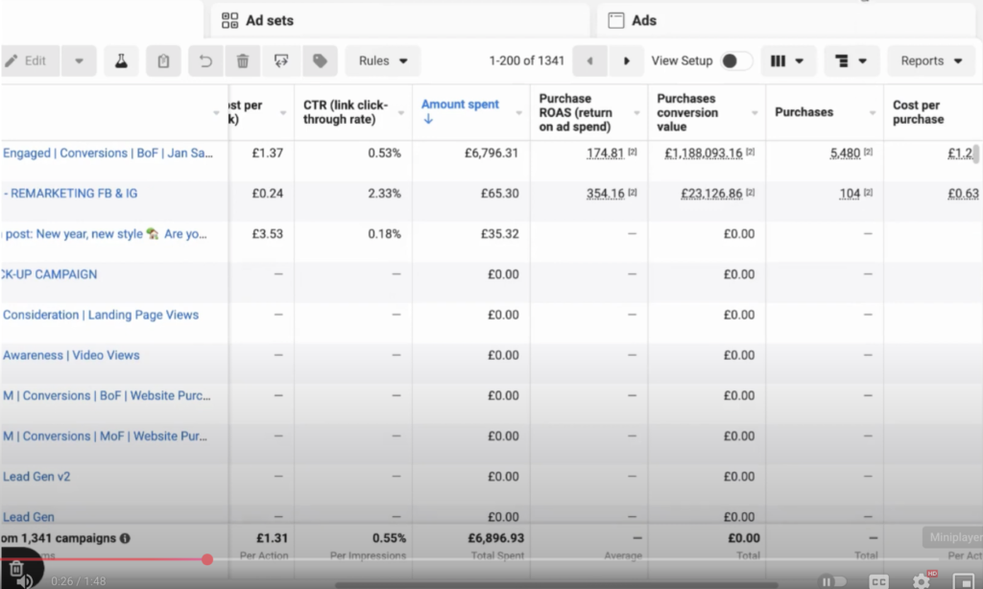Open the tag label icon
The width and height of the screenshot is (983, 589).
click(320, 60)
